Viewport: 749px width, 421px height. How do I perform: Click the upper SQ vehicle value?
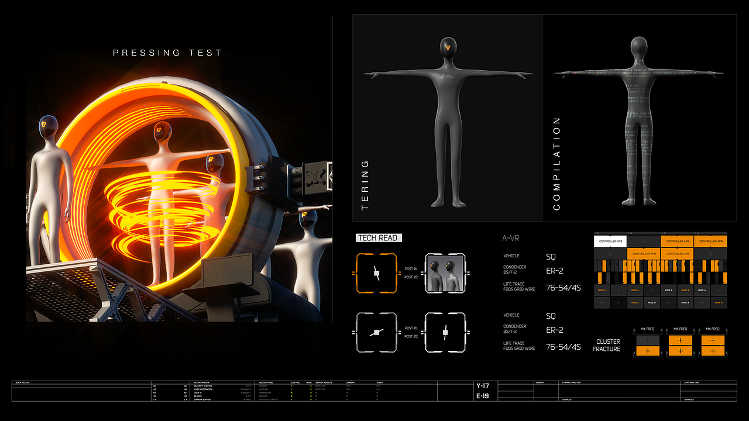click(x=551, y=256)
